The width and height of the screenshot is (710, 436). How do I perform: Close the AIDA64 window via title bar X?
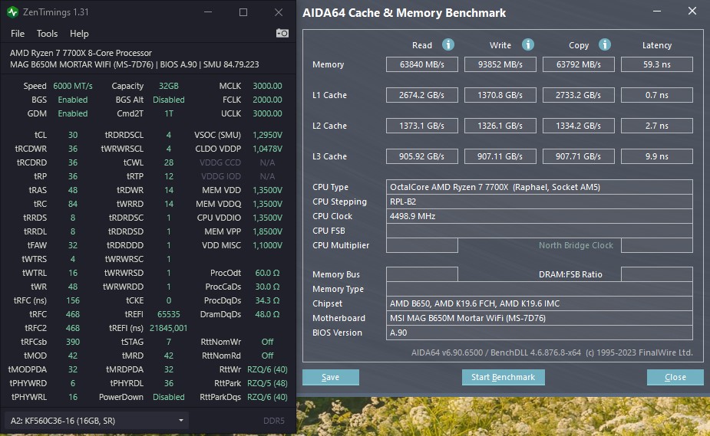[x=692, y=12]
